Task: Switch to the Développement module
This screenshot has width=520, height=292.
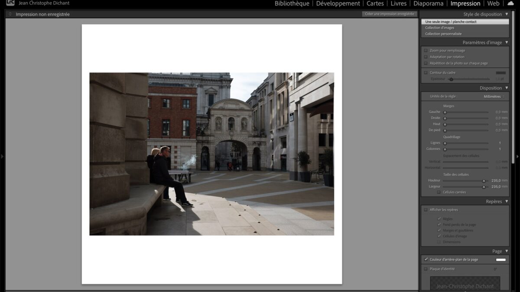Action: [338, 4]
